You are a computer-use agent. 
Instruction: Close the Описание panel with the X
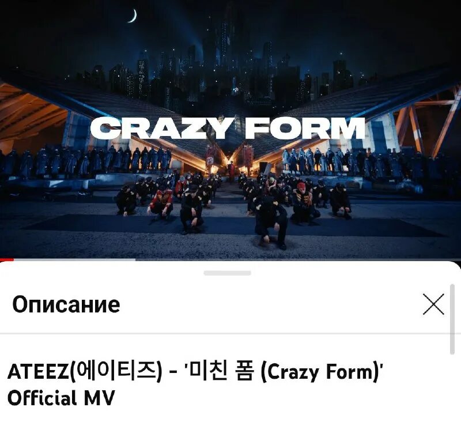(x=433, y=304)
